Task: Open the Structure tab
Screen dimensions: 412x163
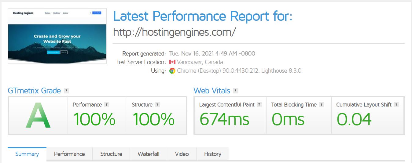Action: 111,154
